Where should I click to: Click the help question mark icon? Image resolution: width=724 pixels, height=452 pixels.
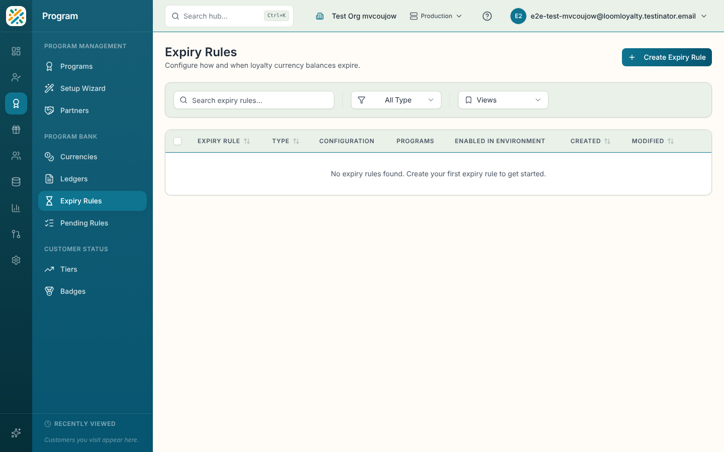pos(487,16)
